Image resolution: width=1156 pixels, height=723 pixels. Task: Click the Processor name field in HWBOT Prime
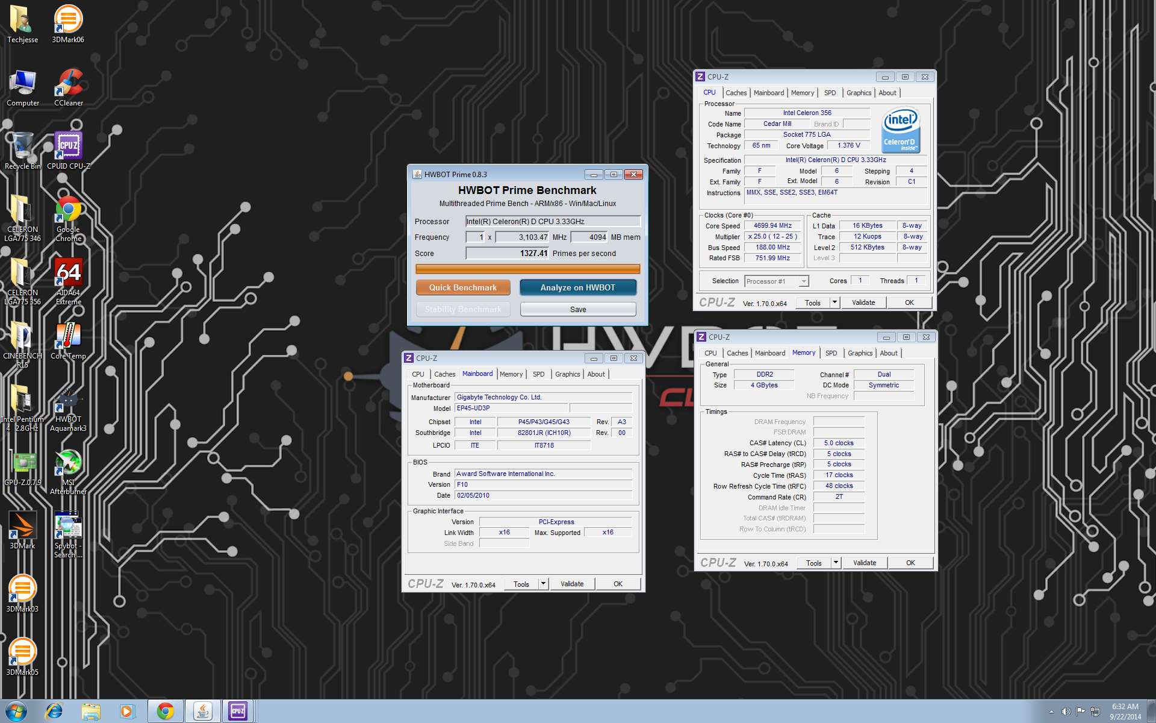pyautogui.click(x=553, y=222)
